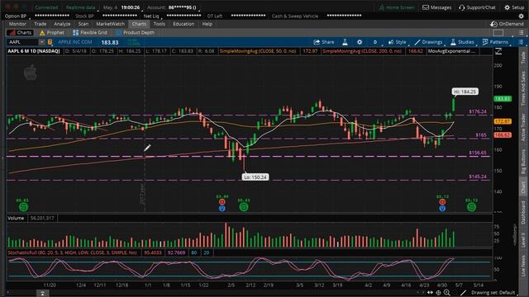This screenshot has width=529, height=297.
Task: Click the red marker near 4/30
Action: [442, 201]
